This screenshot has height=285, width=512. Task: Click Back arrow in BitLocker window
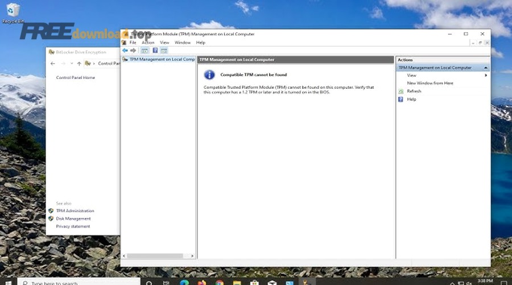pos(53,64)
